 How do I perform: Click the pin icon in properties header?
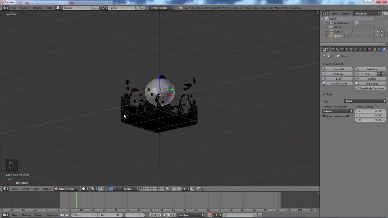coord(324,56)
